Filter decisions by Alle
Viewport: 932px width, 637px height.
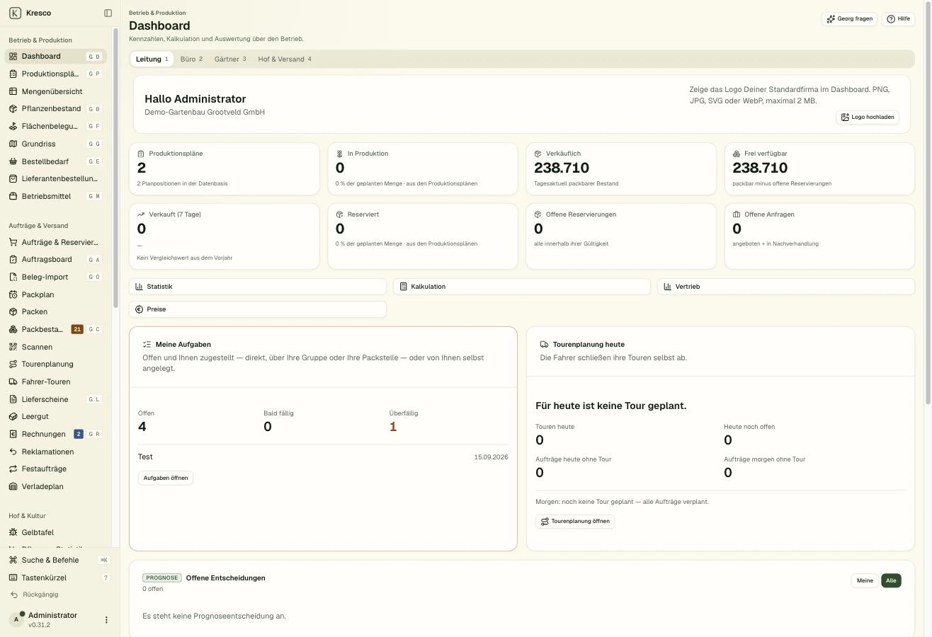pos(891,580)
